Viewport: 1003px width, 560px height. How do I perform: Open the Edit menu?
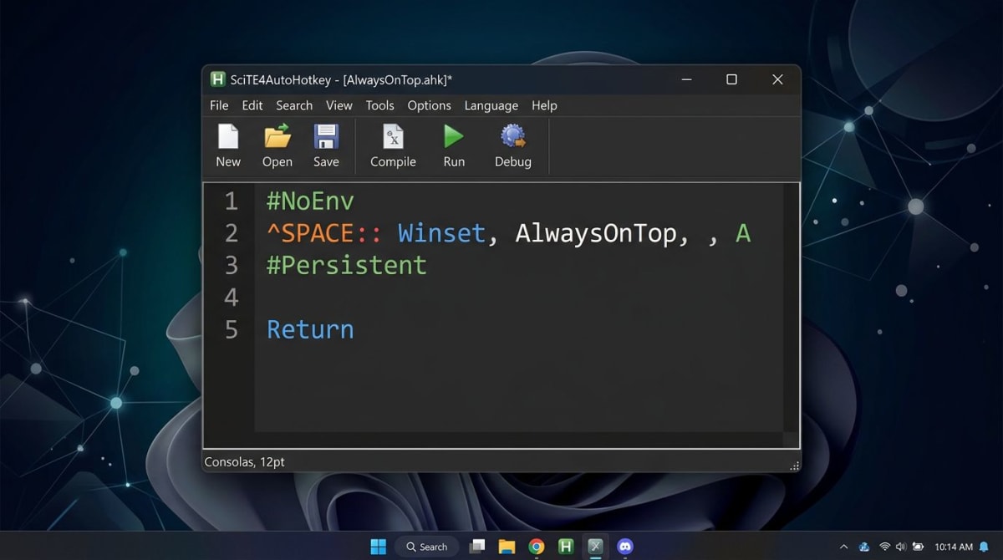[252, 105]
